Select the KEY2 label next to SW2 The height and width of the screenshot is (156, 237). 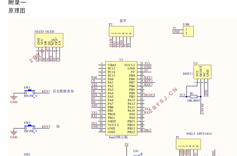(x=46, y=127)
